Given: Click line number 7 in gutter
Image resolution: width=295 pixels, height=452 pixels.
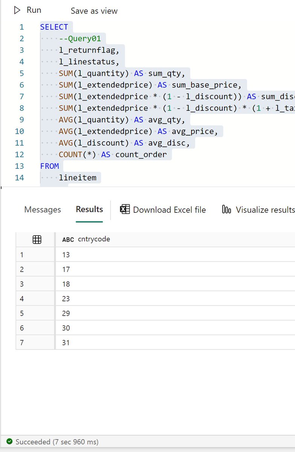Looking at the screenshot, I should [x=22, y=97].
